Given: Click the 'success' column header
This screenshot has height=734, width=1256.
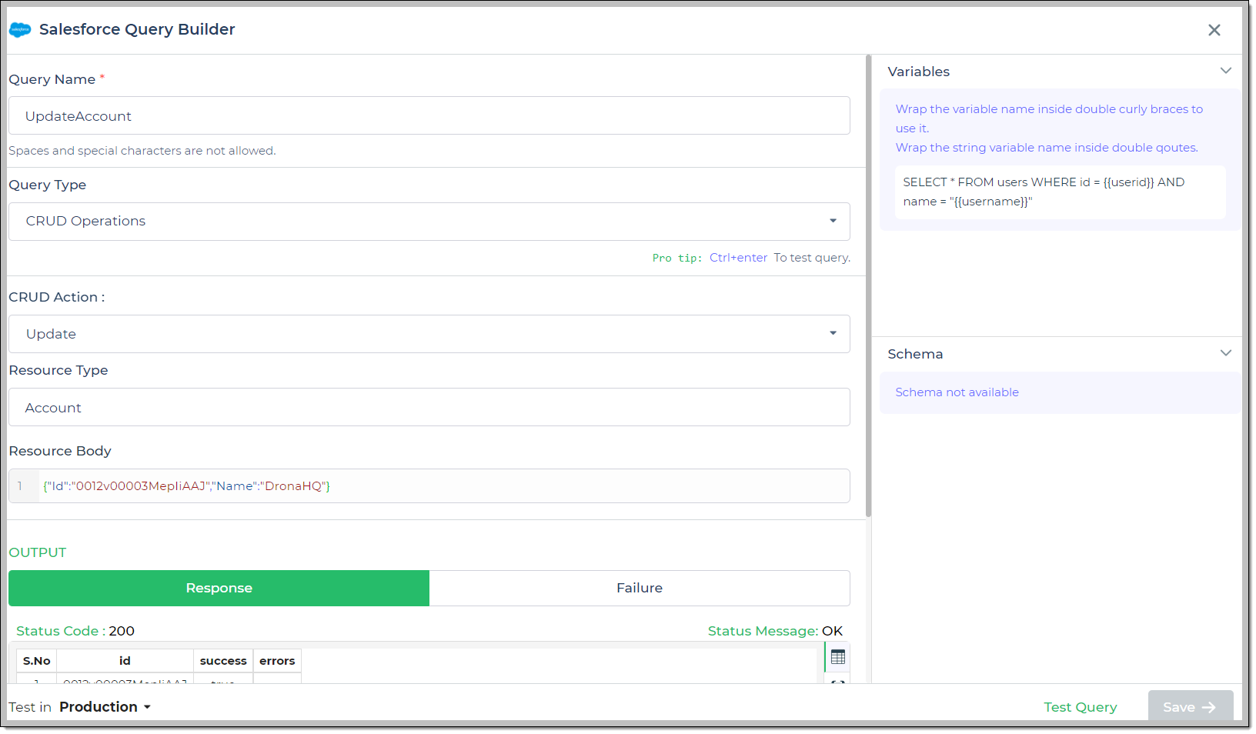Looking at the screenshot, I should (223, 661).
